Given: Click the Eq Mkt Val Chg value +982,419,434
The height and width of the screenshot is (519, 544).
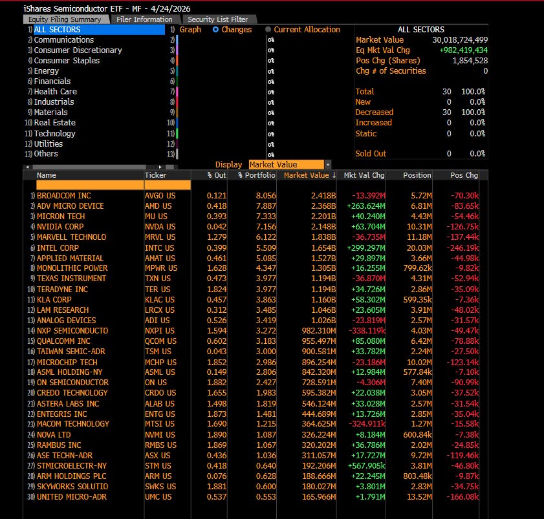Looking at the screenshot, I should (464, 50).
